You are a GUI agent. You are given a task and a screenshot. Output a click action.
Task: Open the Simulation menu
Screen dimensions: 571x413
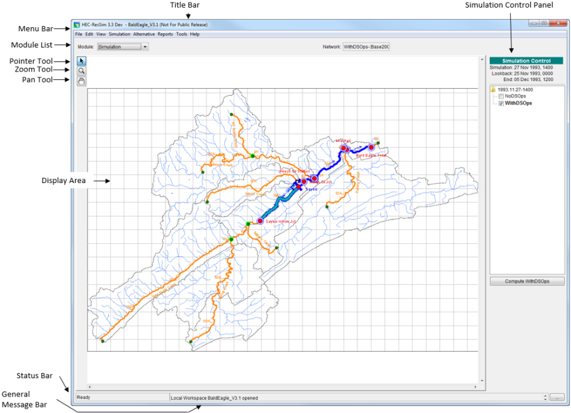119,34
